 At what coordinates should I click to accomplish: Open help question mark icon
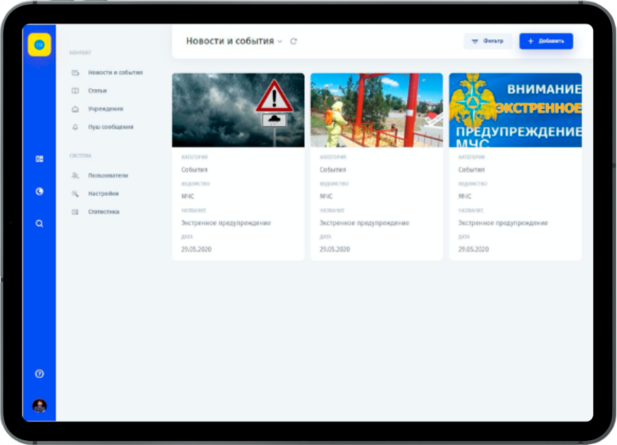39,374
